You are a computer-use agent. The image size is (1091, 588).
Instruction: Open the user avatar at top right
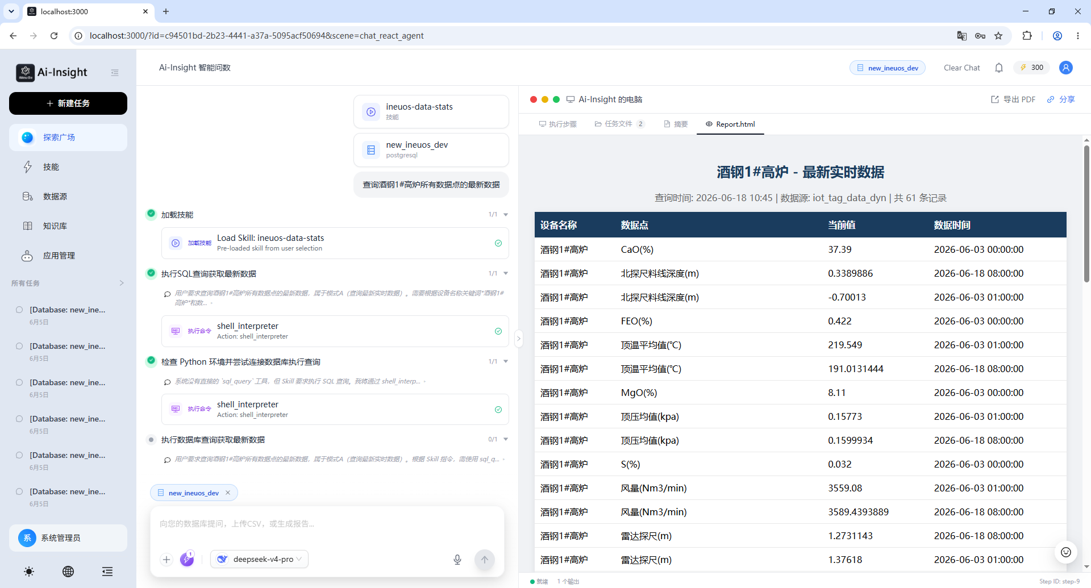click(x=1066, y=68)
